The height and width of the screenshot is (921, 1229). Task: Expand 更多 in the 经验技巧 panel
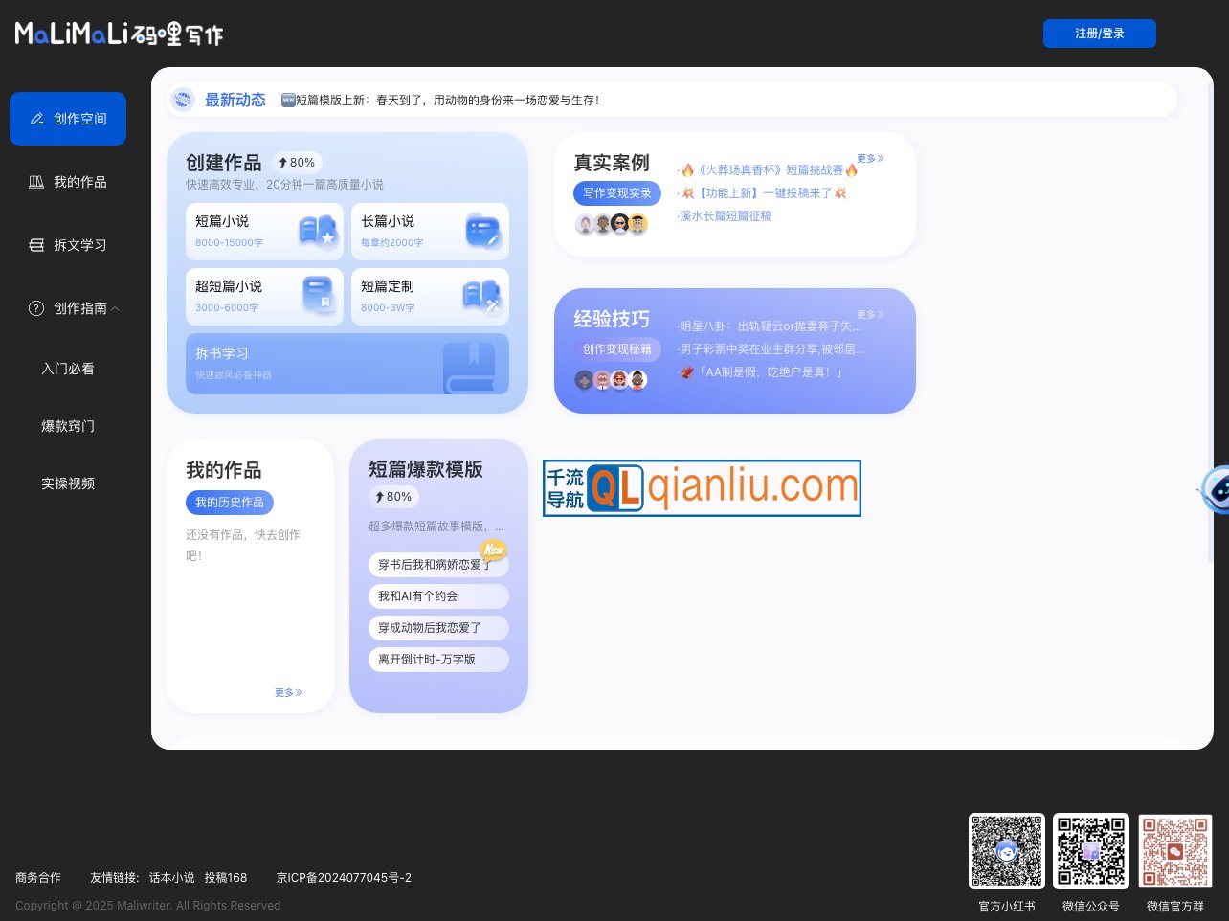click(868, 314)
